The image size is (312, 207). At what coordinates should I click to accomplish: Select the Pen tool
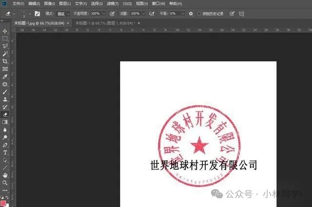click(5, 145)
